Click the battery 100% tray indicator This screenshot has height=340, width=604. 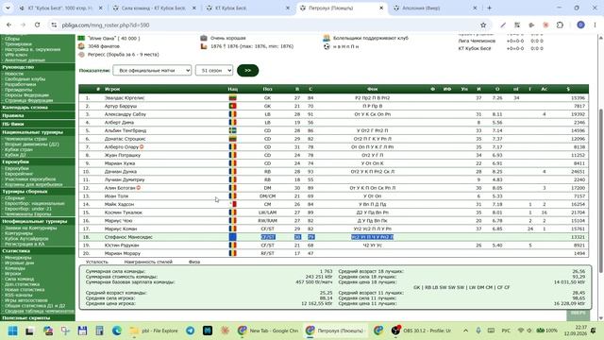547,331
